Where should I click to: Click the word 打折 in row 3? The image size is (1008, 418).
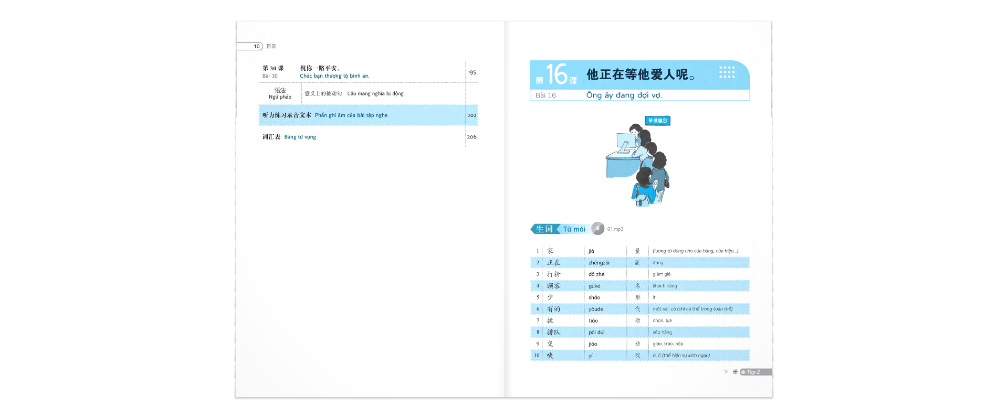click(554, 274)
